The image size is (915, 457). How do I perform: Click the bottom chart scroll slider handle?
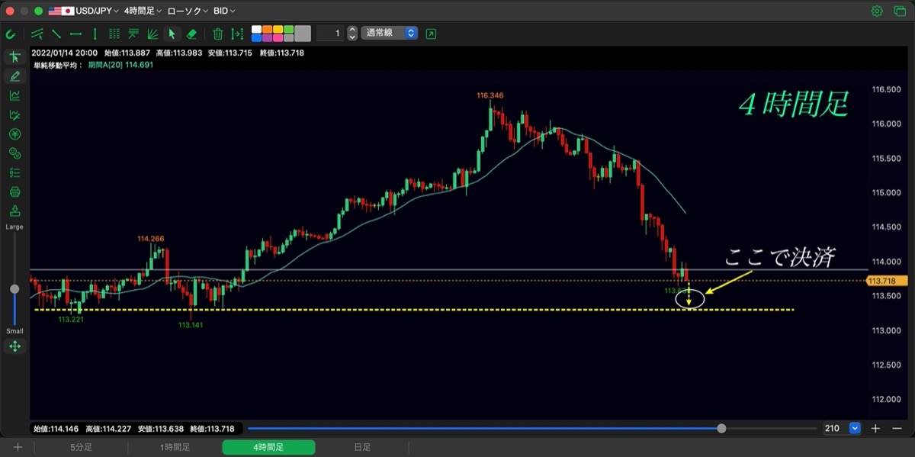(x=721, y=429)
